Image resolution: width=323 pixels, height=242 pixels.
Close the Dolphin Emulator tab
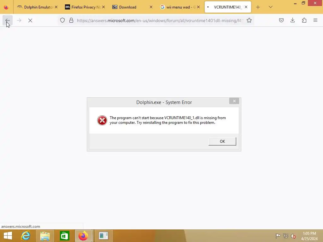[x=56, y=7]
